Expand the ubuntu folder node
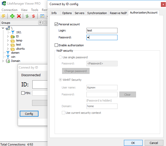 click(8, 49)
